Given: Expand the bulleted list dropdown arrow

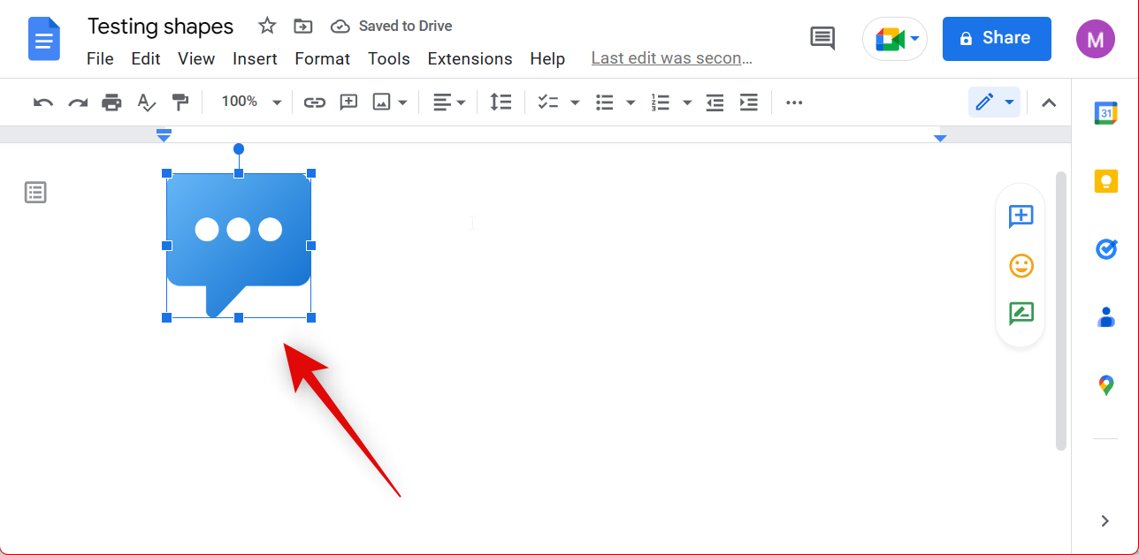Looking at the screenshot, I should (631, 103).
